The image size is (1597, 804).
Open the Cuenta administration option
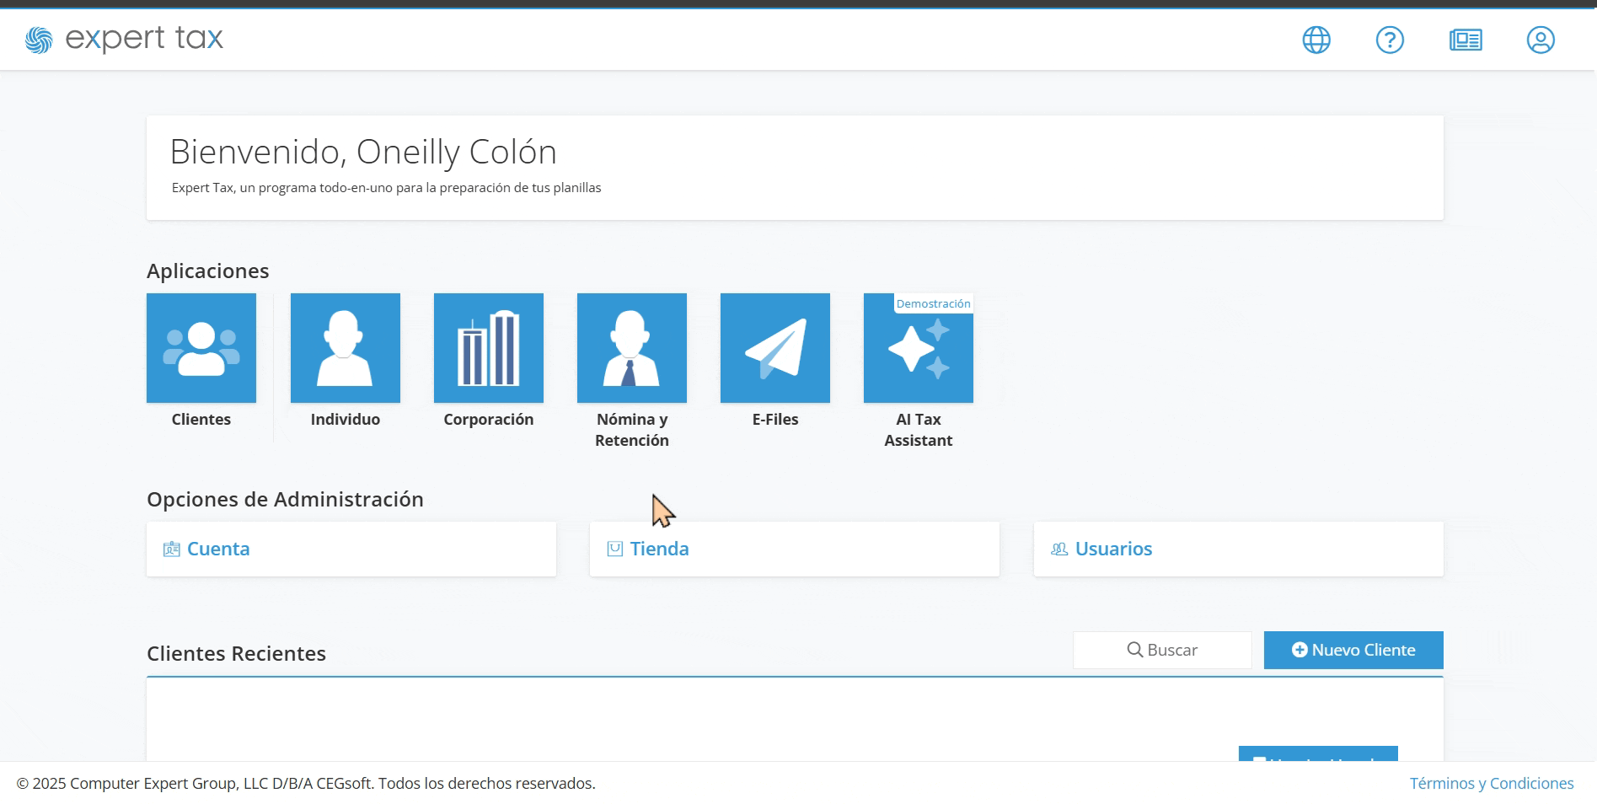point(351,549)
